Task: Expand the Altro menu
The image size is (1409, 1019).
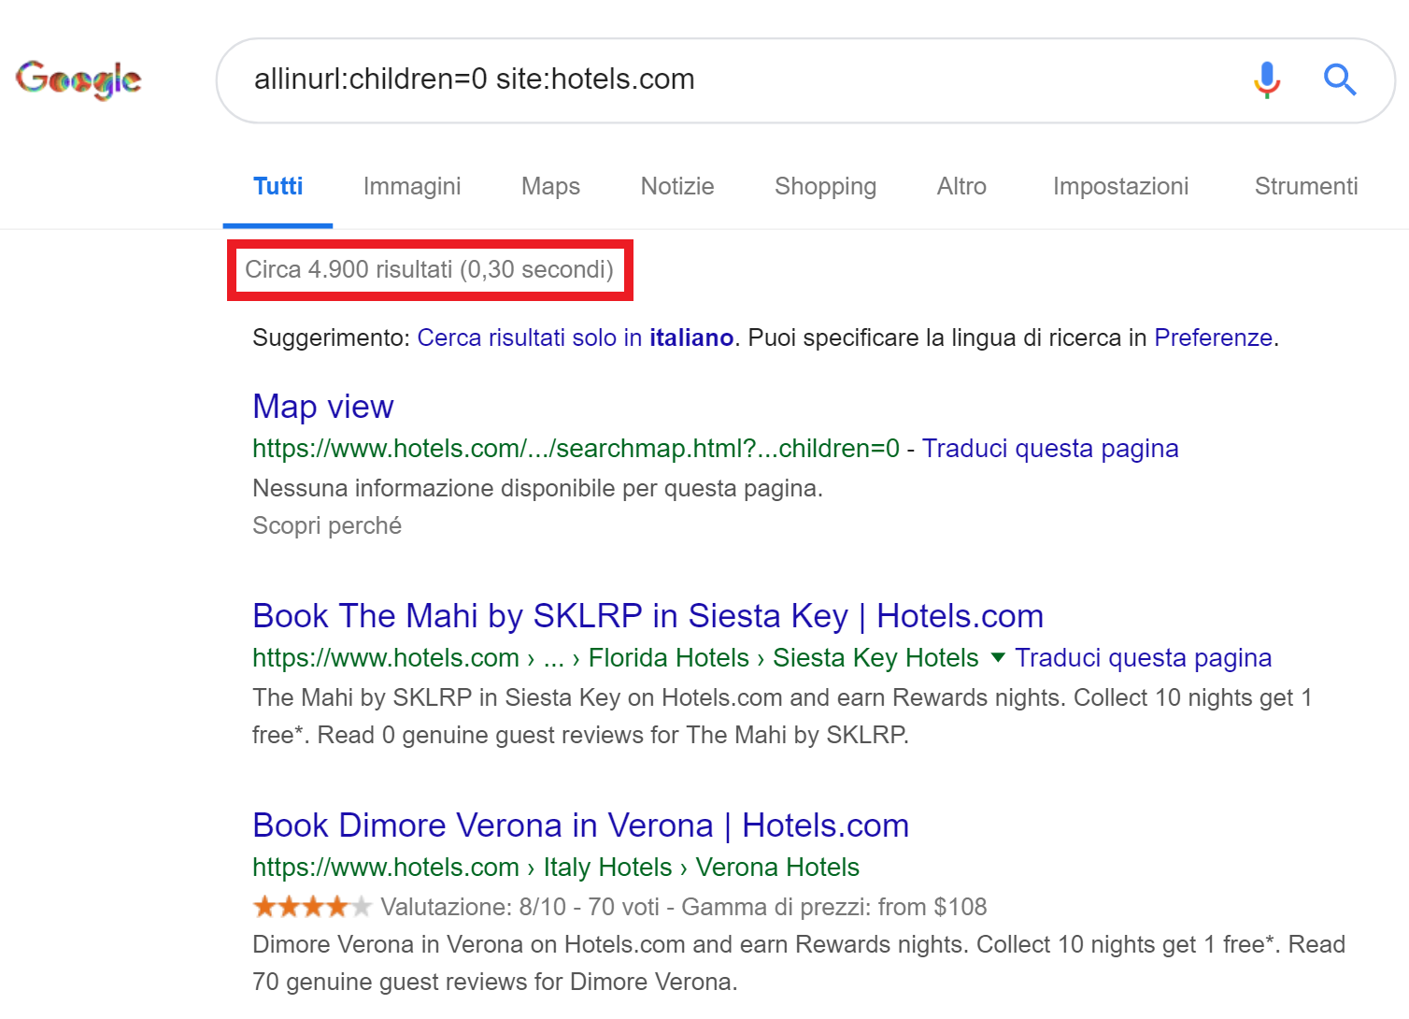Action: tap(961, 187)
